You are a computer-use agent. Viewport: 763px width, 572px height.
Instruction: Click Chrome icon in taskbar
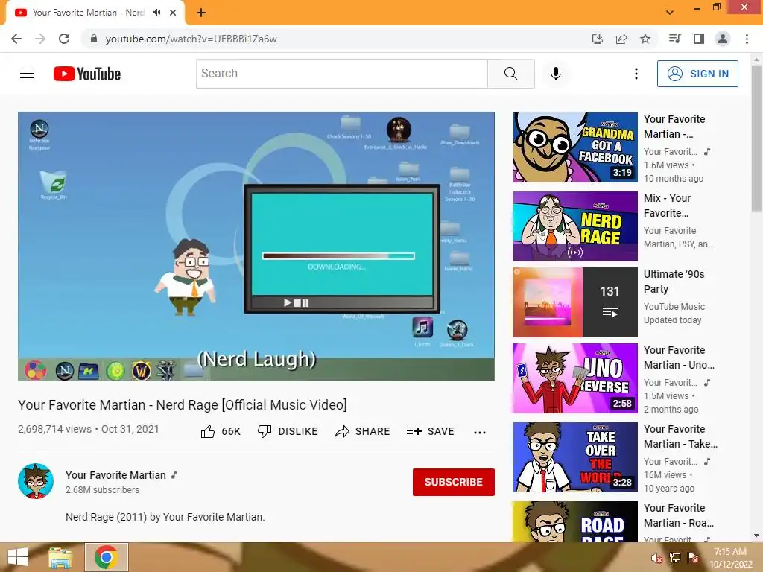click(107, 557)
